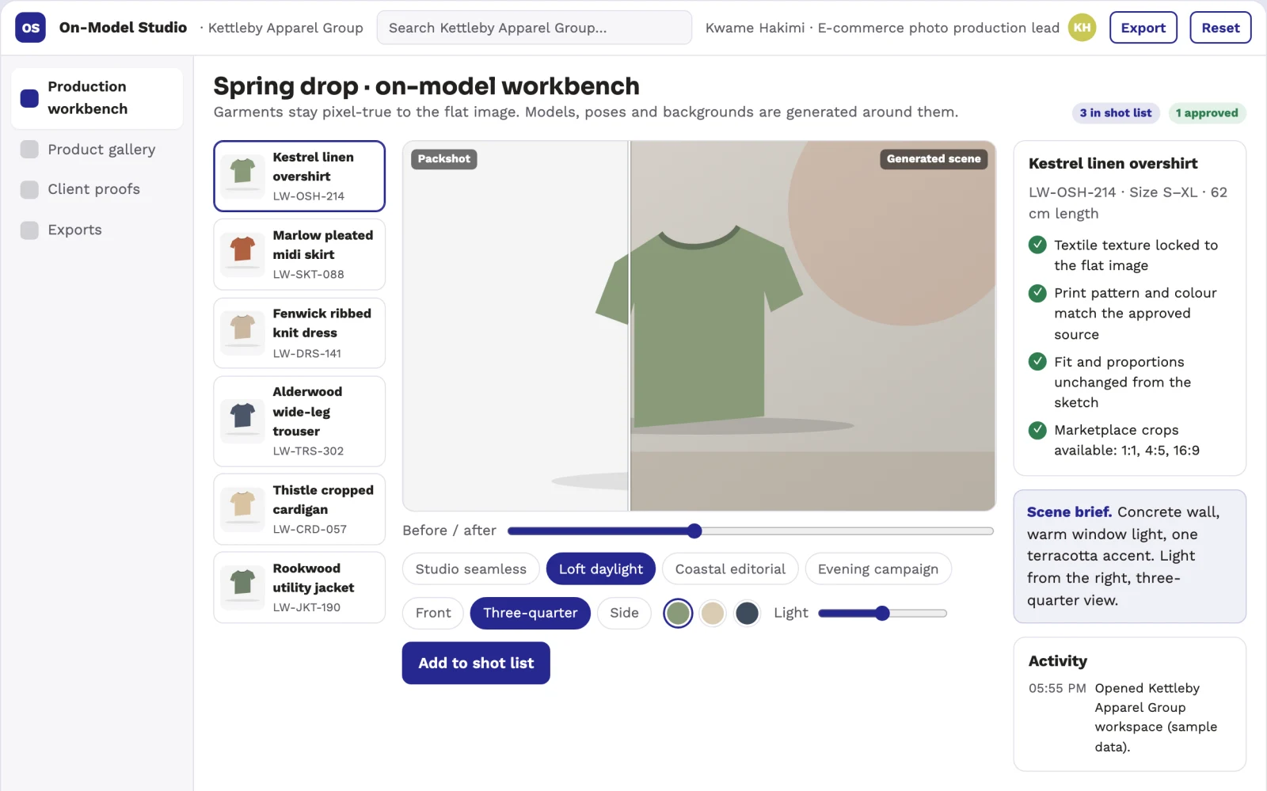
Task: Click the Exports sidebar icon
Action: 29,230
